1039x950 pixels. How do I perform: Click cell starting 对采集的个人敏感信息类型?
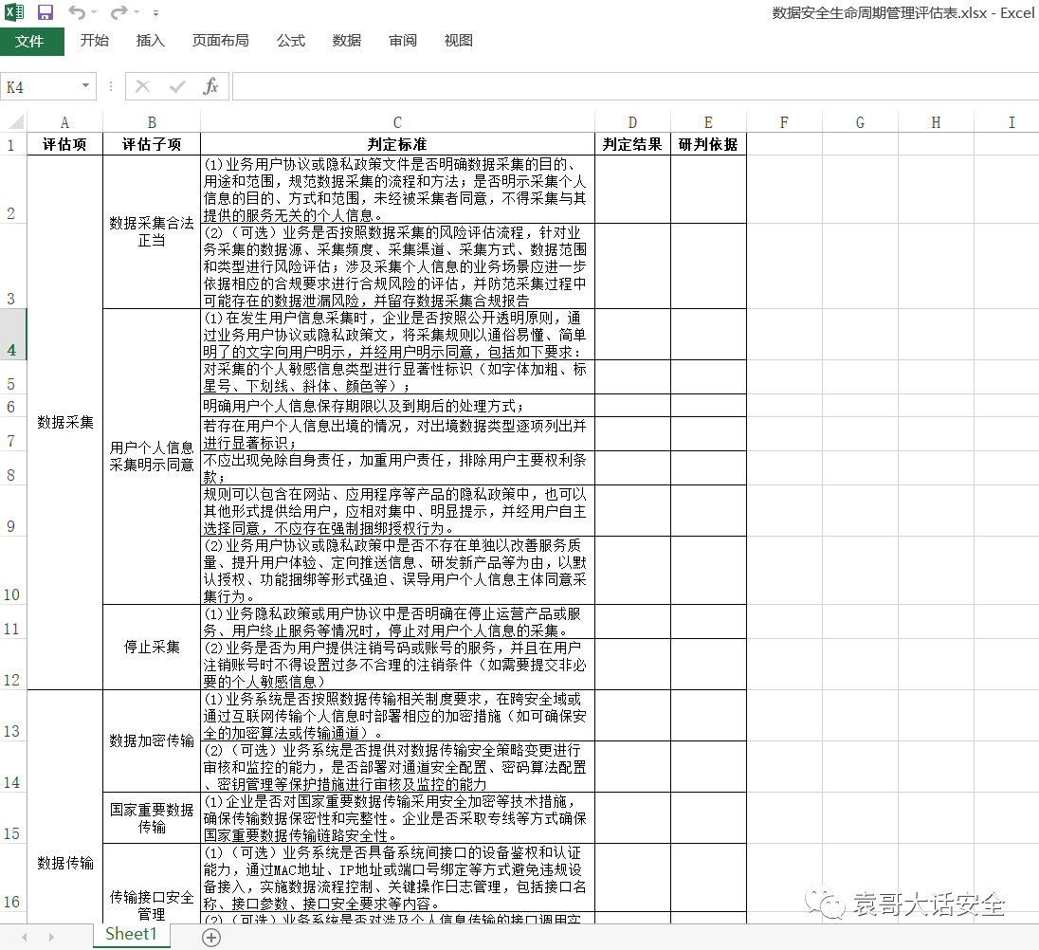397,377
